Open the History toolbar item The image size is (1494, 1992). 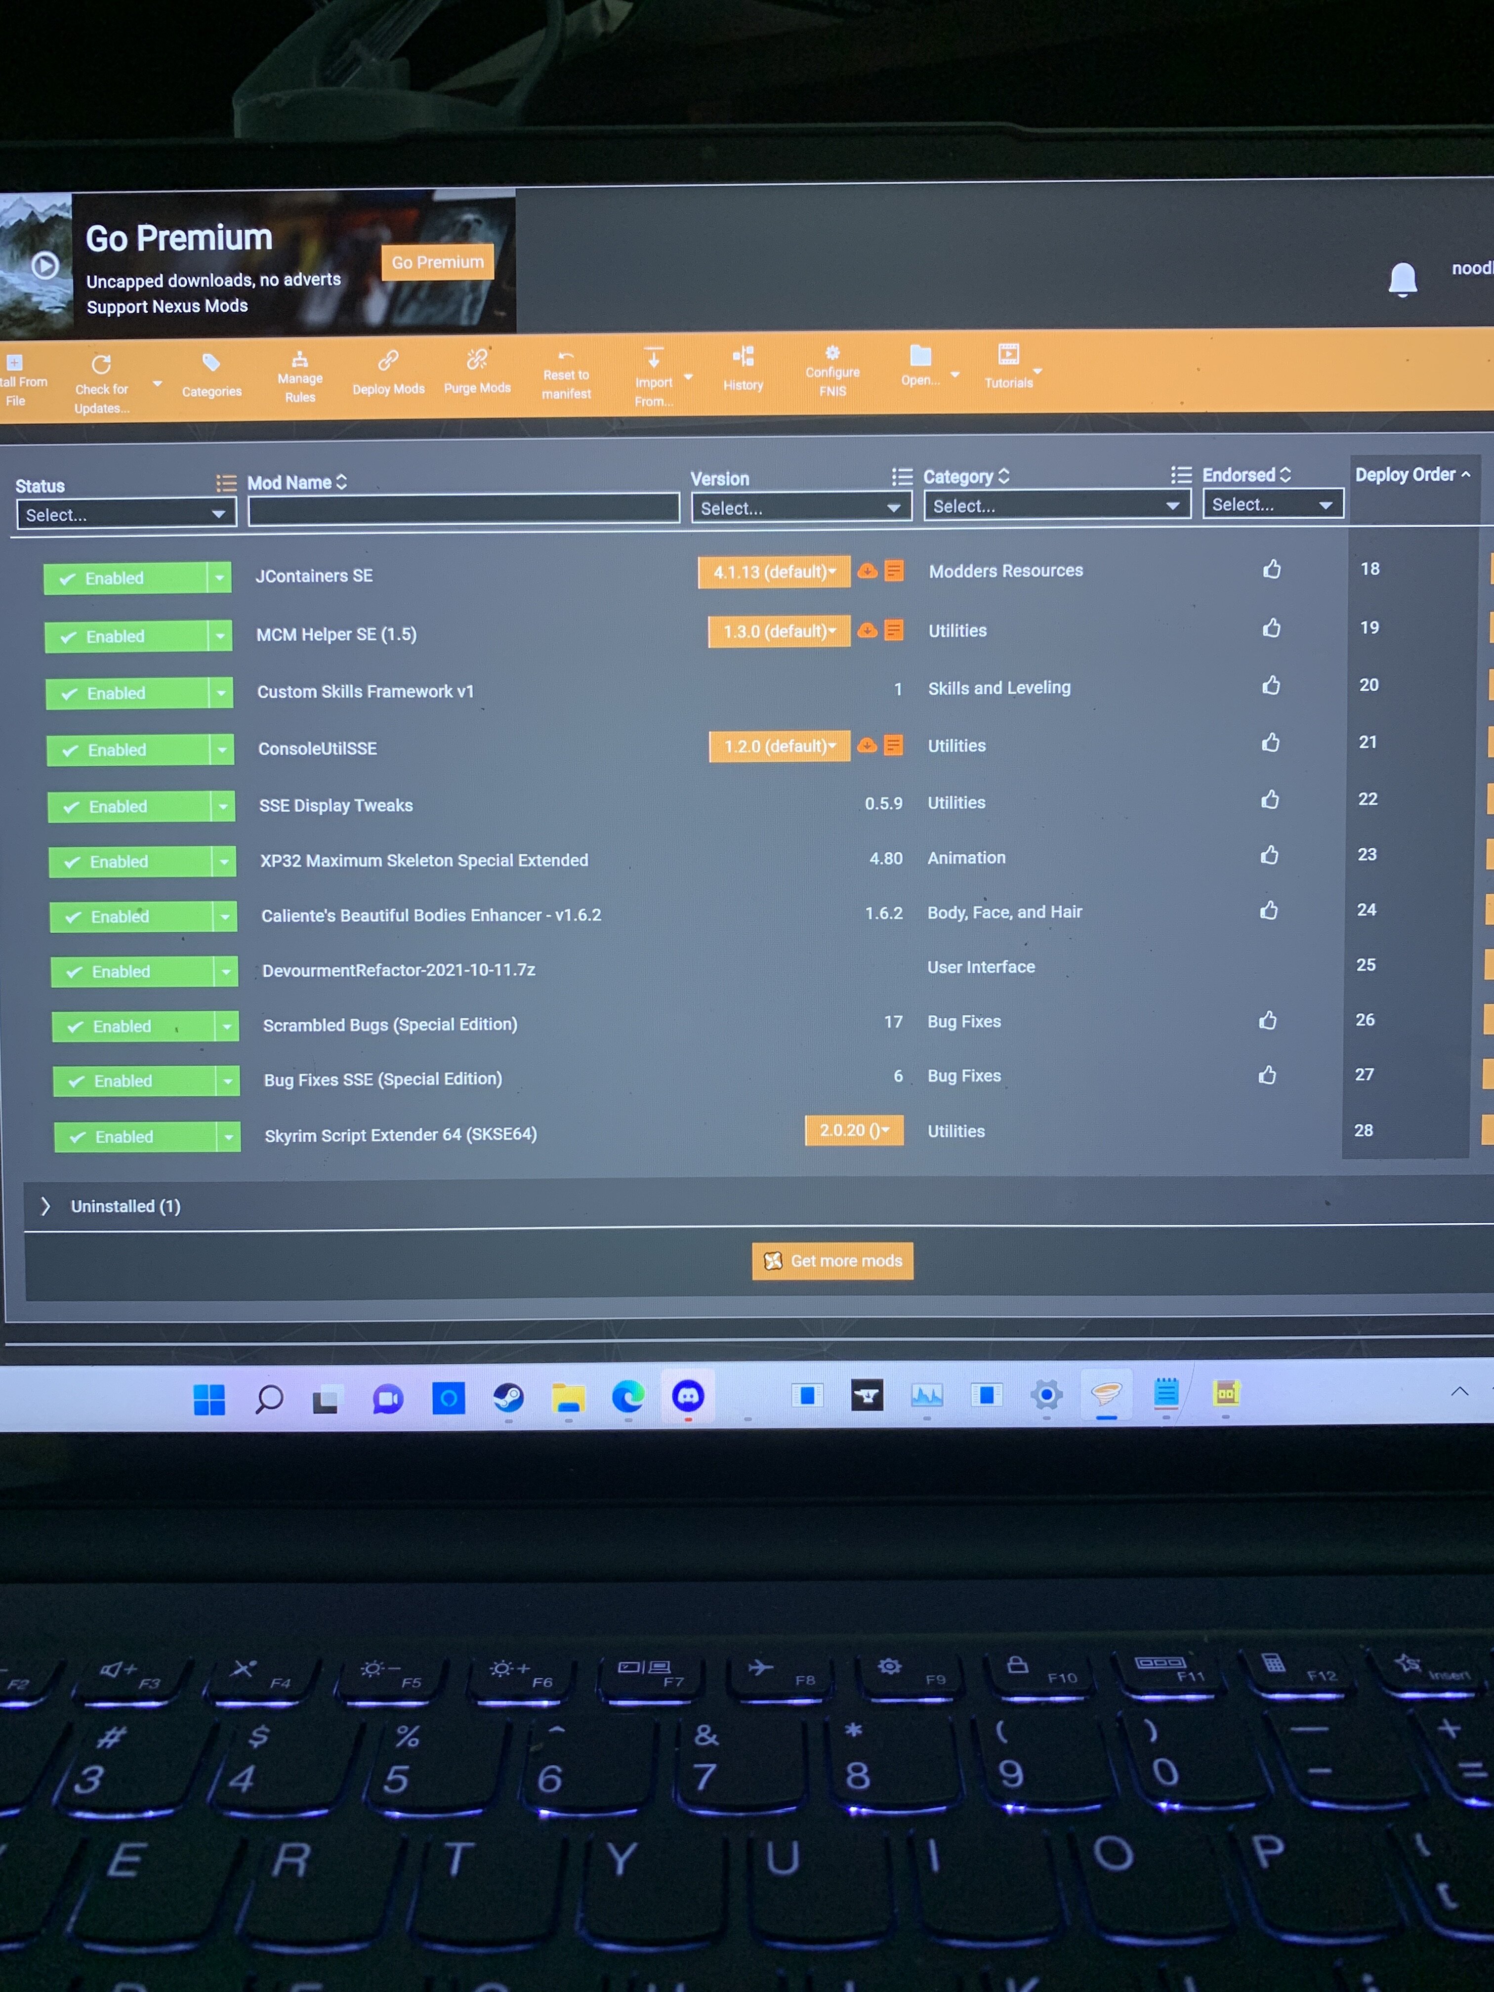(x=743, y=369)
